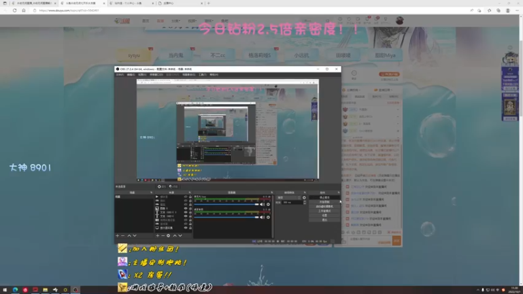Open File Explorer from taskbar

45,290
